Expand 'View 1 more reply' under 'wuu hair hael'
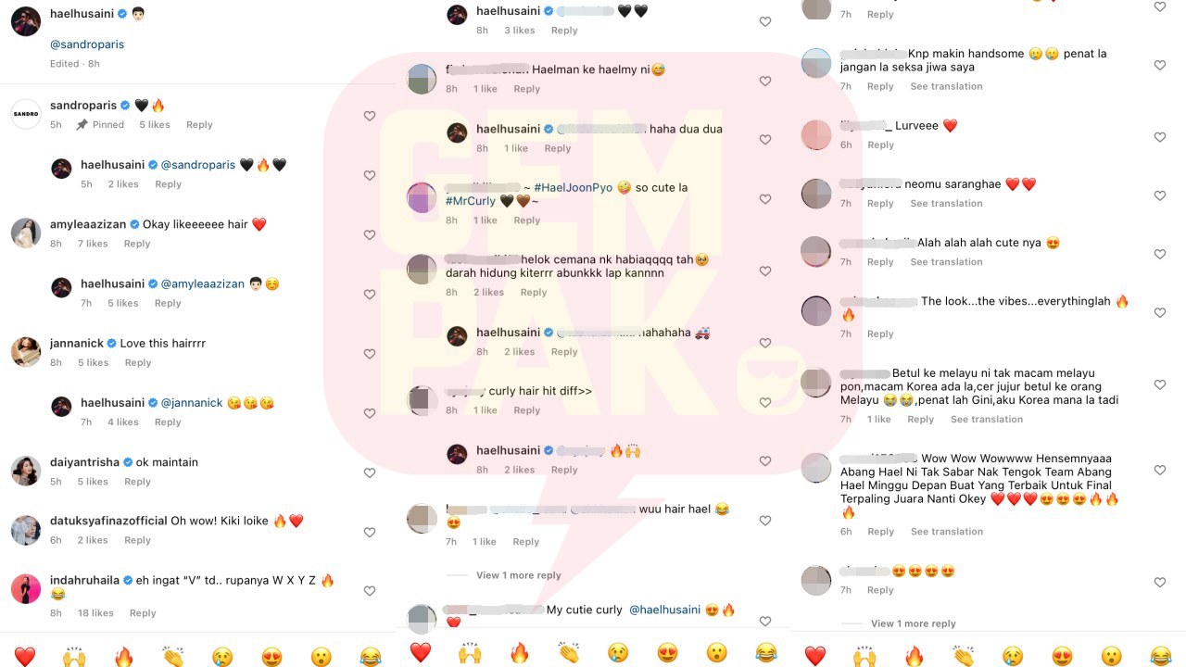Viewport: 1186px width, 667px height. tap(518, 575)
